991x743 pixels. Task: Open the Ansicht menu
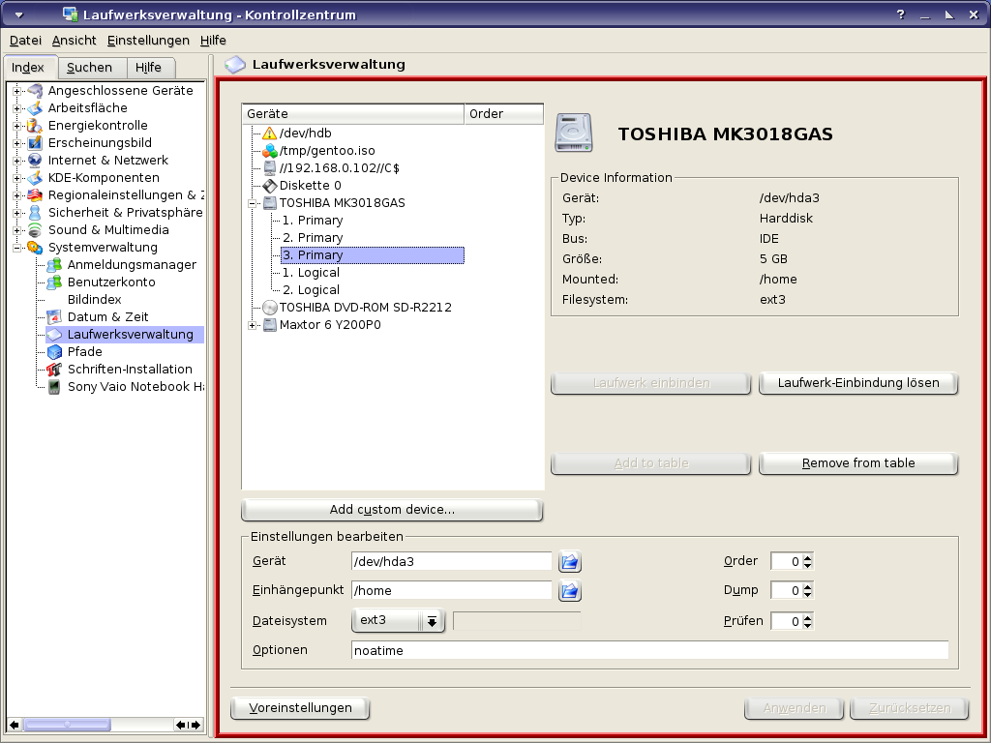pos(74,41)
